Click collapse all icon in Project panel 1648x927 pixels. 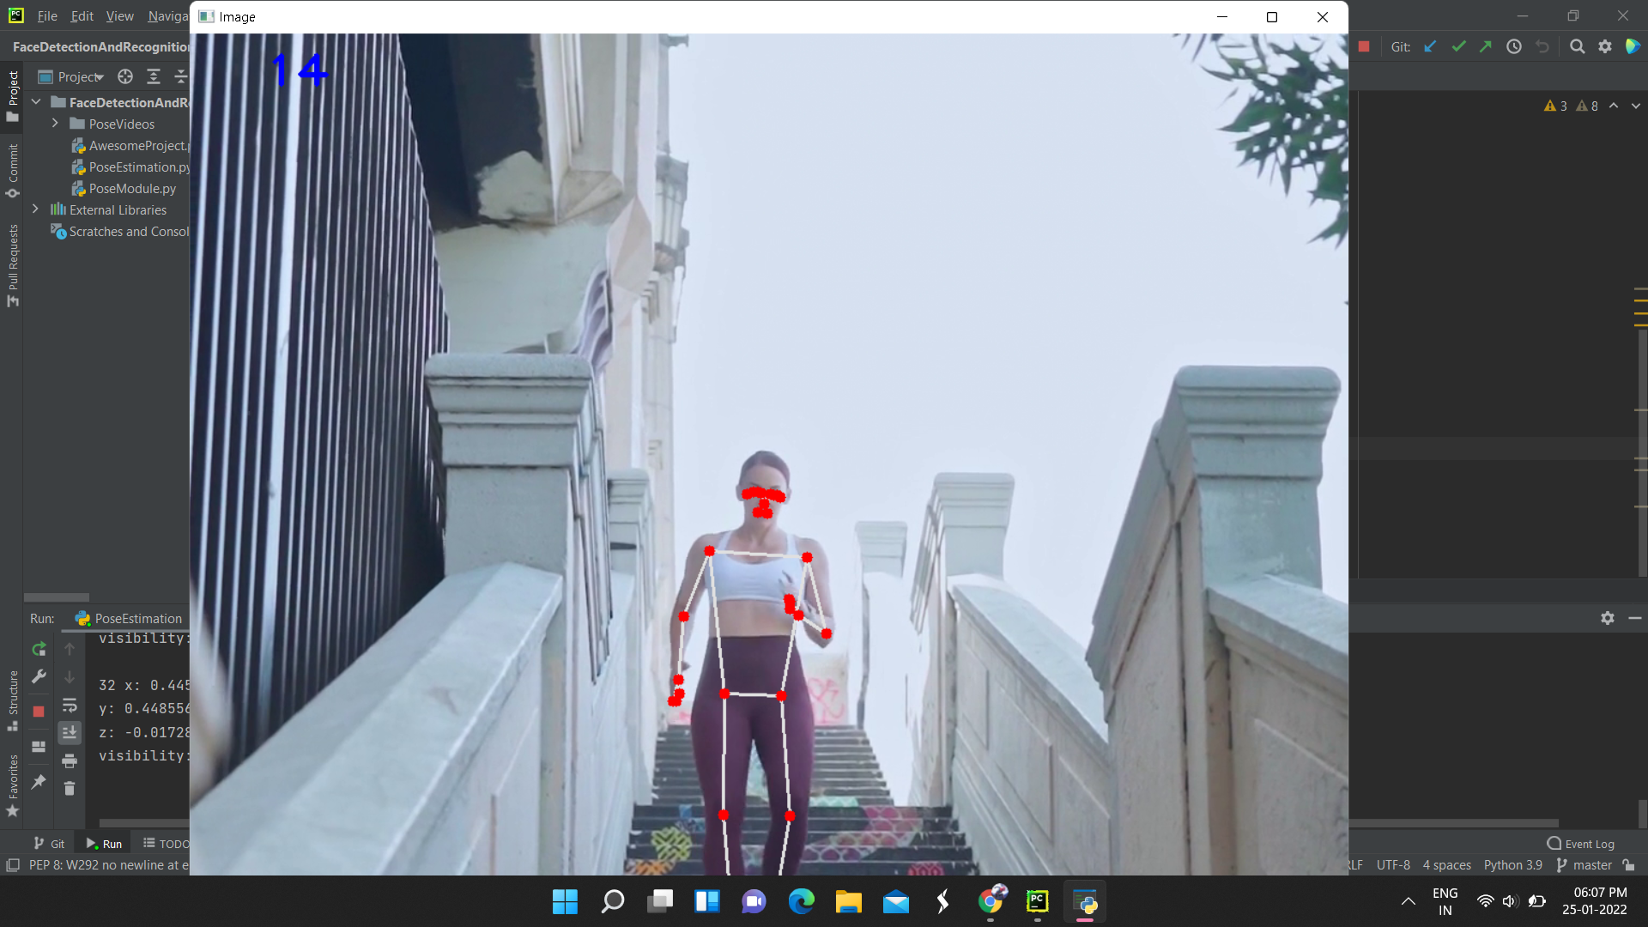181,77
